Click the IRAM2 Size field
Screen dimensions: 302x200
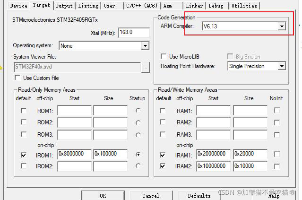pos(250,166)
